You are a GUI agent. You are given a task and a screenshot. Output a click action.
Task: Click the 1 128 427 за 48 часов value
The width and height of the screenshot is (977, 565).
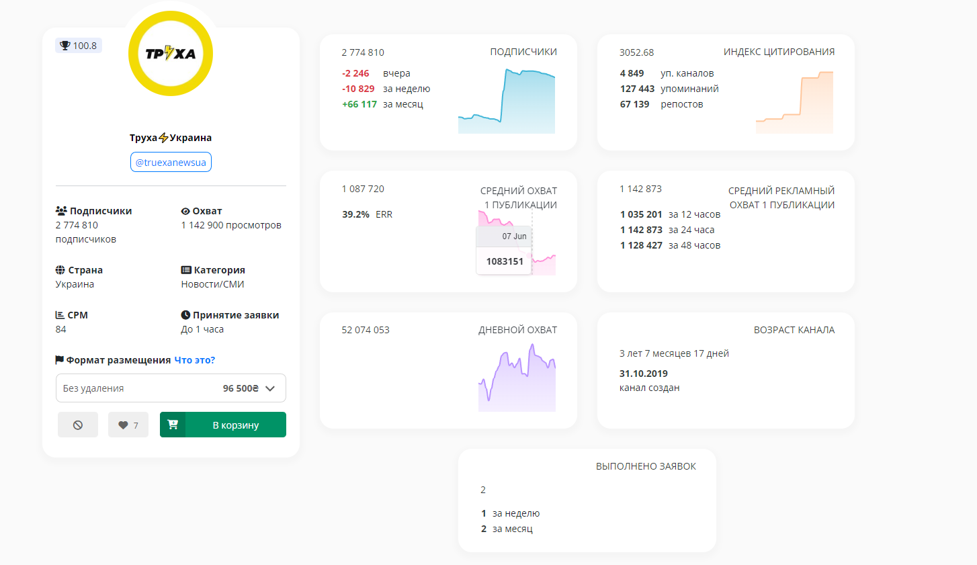tap(641, 245)
